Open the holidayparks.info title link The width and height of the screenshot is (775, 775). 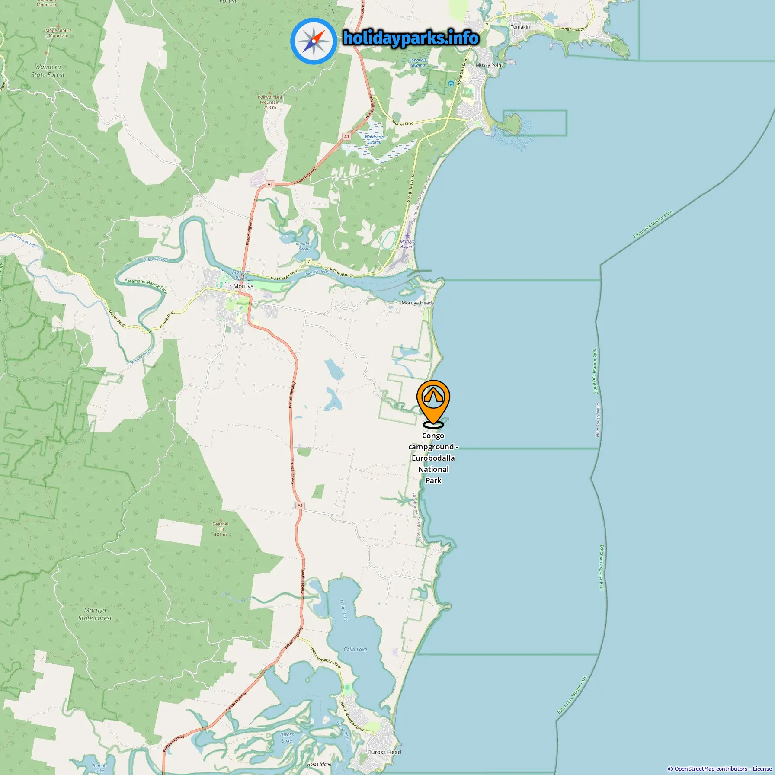click(411, 38)
